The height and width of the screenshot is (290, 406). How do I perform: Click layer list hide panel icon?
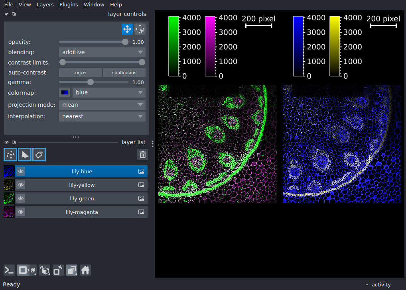click(x=6, y=142)
